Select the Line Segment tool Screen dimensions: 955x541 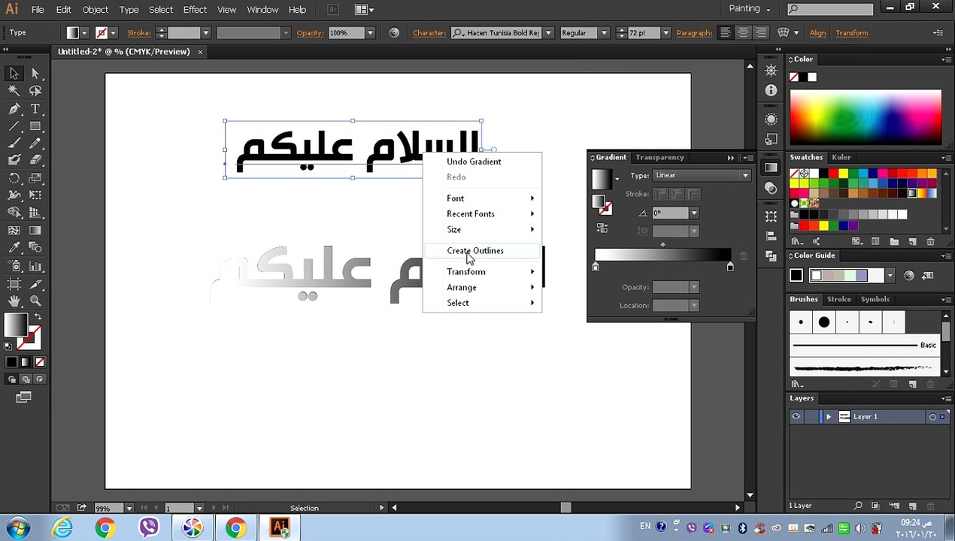pyautogui.click(x=14, y=125)
